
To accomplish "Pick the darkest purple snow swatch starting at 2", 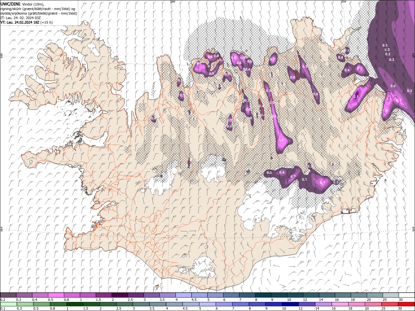I will [120, 295].
